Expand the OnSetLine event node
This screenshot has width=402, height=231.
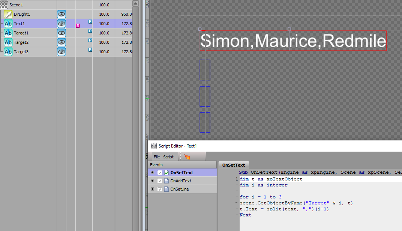coord(152,189)
